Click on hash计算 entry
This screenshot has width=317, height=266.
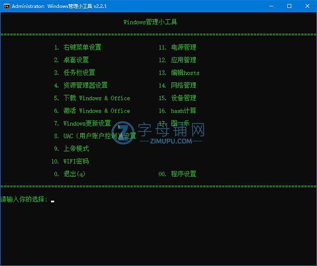pos(183,111)
